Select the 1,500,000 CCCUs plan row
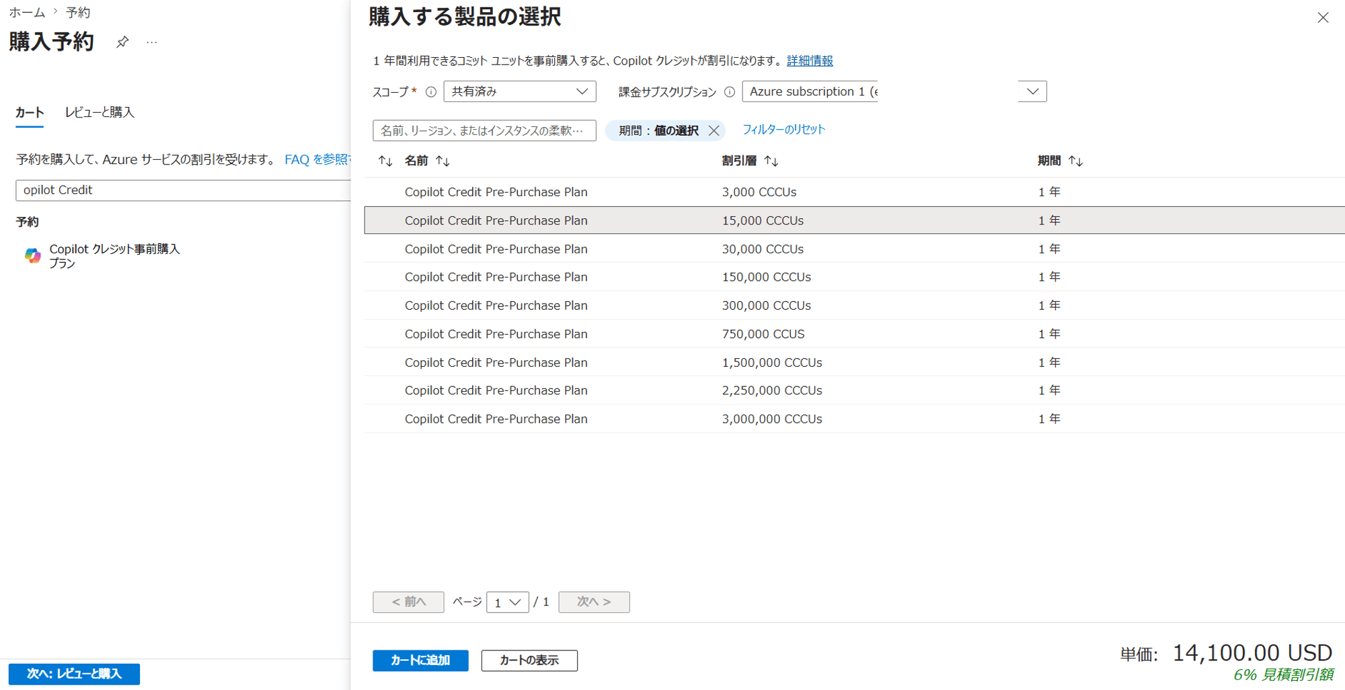The image size is (1345, 690). (x=854, y=362)
